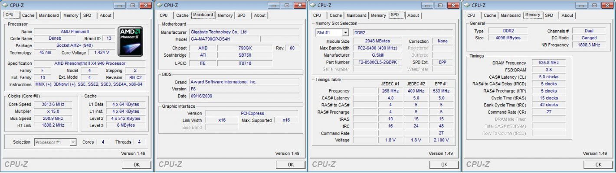Click BIOS Brand Award Software International, Inc.
This screenshot has width=616, height=173.
click(244, 82)
